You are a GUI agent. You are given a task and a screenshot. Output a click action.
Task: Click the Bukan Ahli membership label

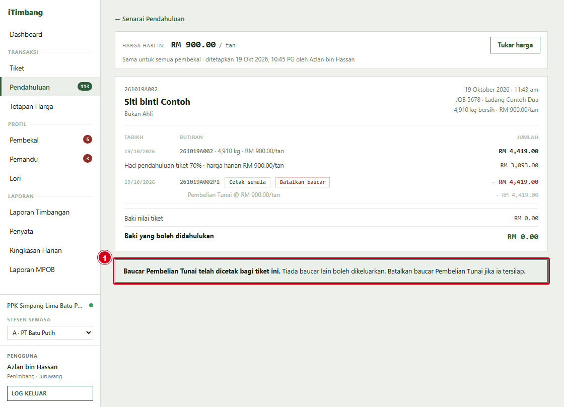click(138, 114)
